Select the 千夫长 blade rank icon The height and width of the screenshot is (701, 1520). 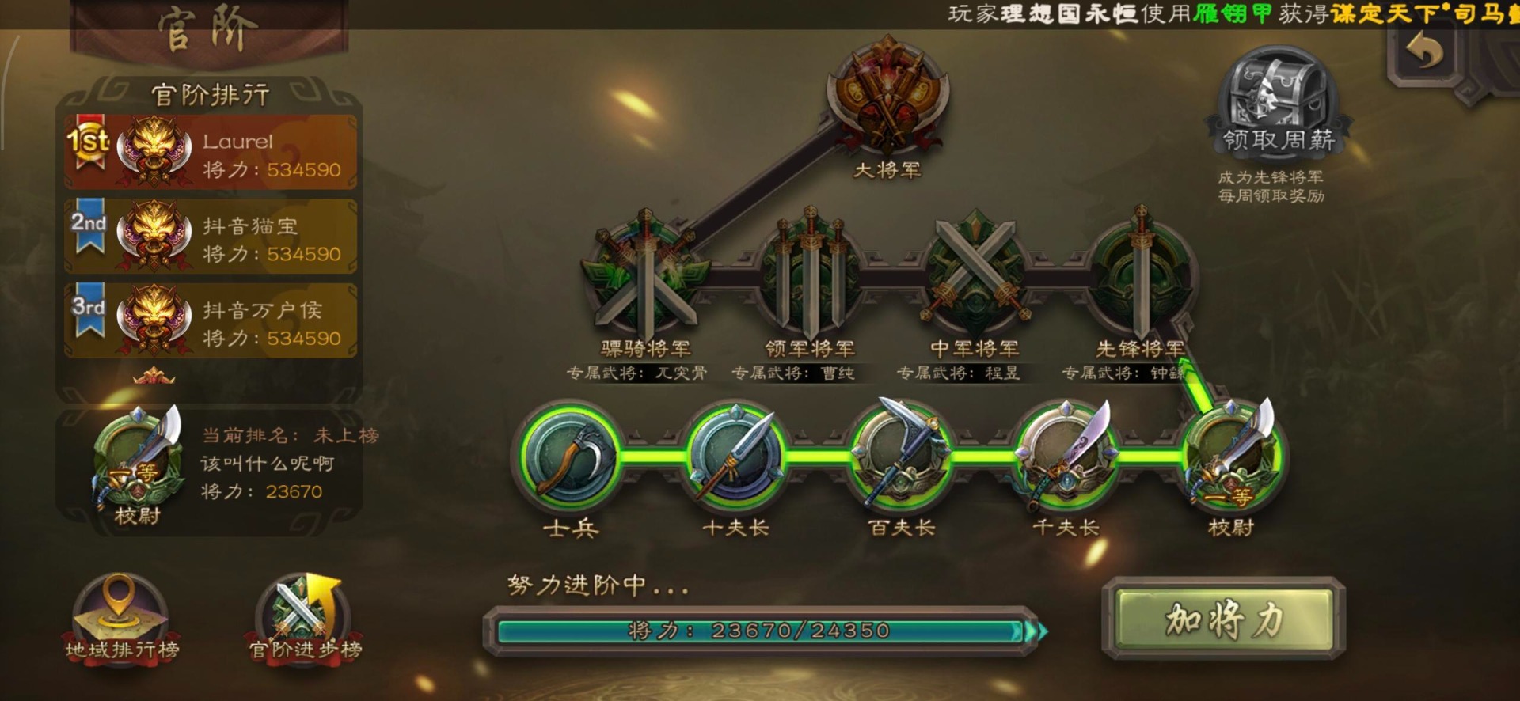[x=1066, y=454]
